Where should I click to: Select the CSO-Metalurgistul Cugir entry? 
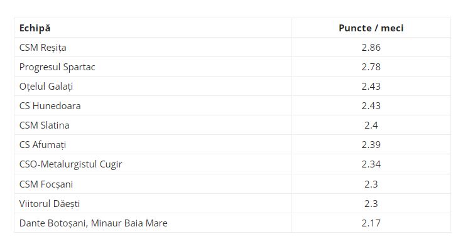[x=153, y=164]
